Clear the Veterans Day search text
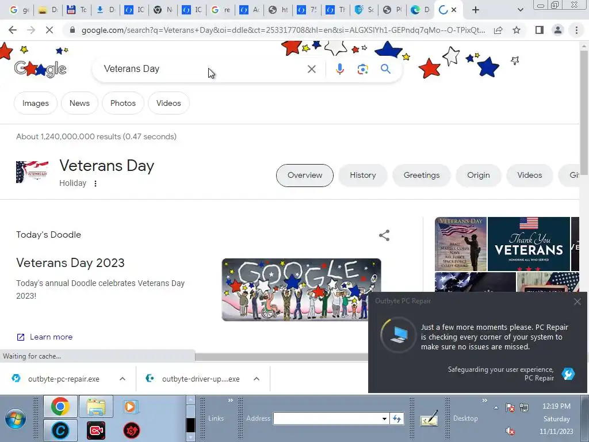 click(311, 69)
